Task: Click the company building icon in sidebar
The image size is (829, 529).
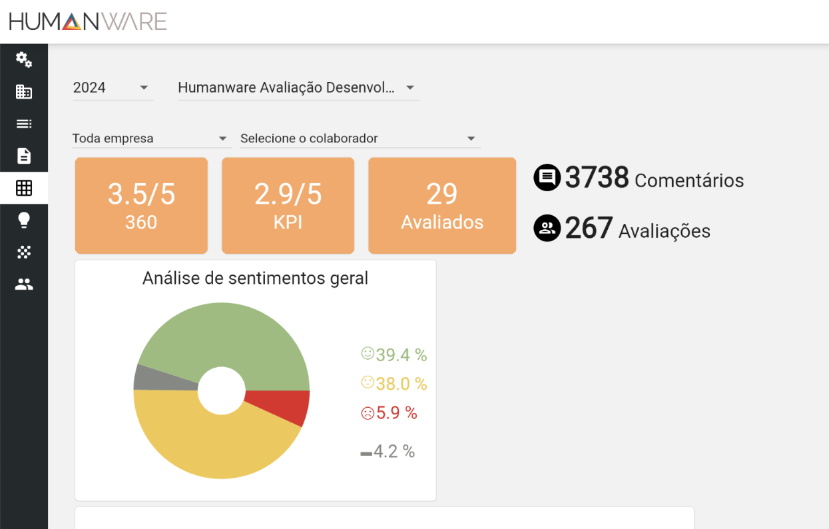Action: [x=24, y=92]
